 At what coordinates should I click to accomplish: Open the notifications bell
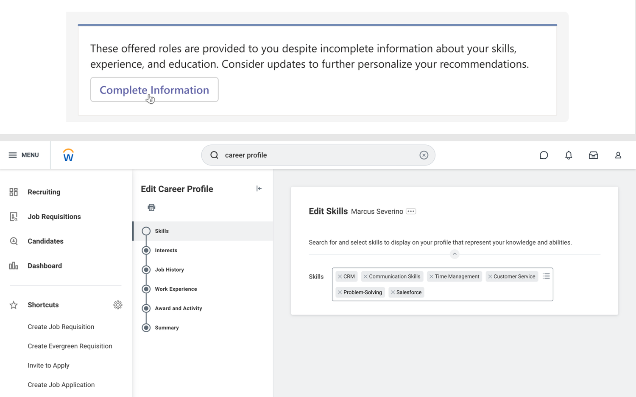tap(569, 155)
